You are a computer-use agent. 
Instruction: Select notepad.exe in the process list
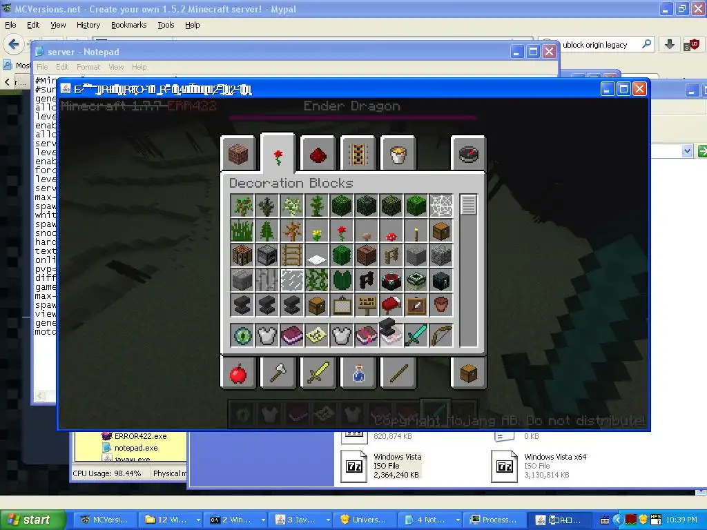click(x=130, y=448)
